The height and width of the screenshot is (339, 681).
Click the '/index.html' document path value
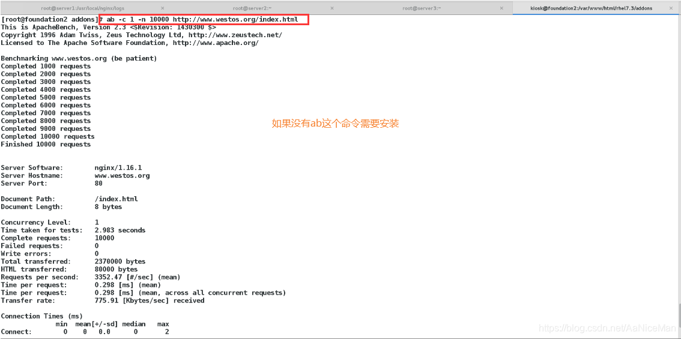click(x=117, y=199)
